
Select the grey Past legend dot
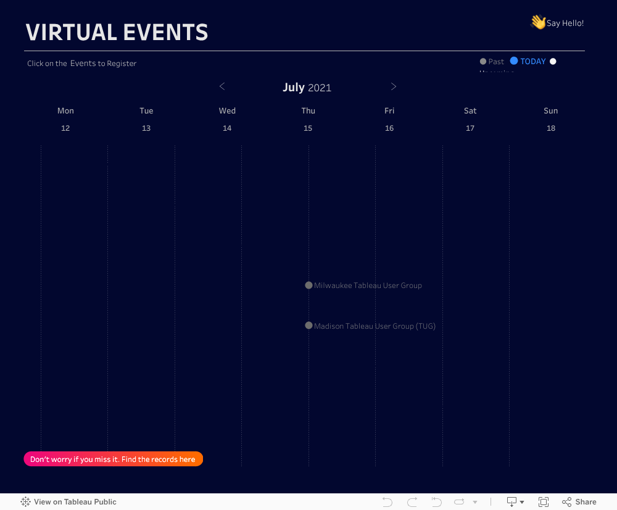pos(483,61)
